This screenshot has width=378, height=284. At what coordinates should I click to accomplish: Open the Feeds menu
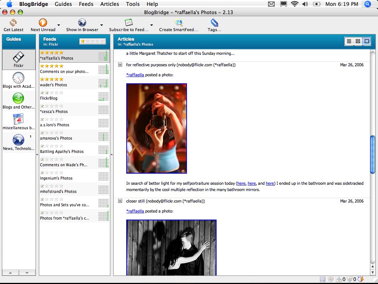click(86, 4)
